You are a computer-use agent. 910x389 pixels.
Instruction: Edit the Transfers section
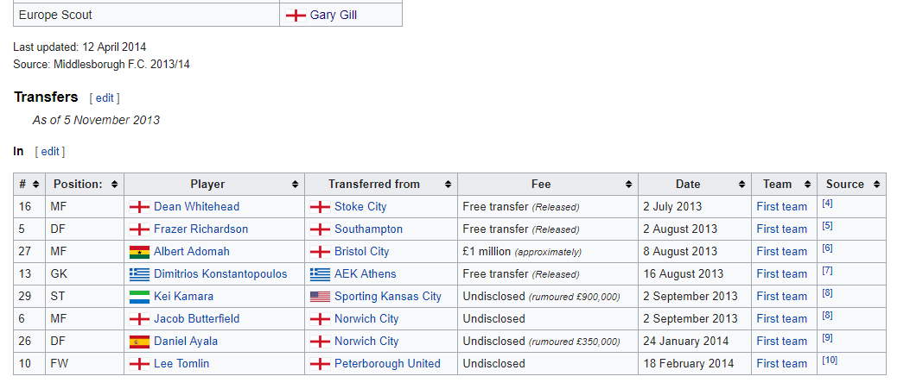pyautogui.click(x=105, y=98)
